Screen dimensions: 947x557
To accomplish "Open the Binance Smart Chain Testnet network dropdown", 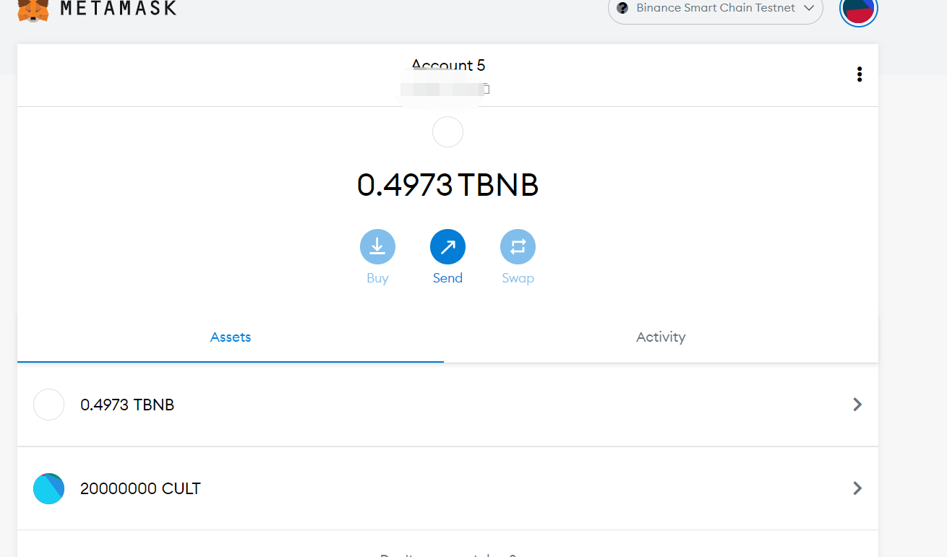I will click(x=716, y=9).
